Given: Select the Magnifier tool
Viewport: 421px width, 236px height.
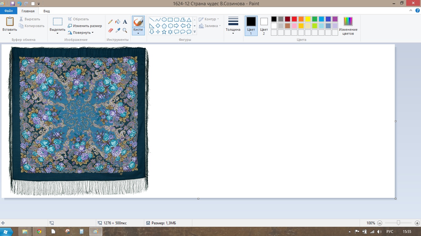Looking at the screenshot, I should tap(125, 30).
